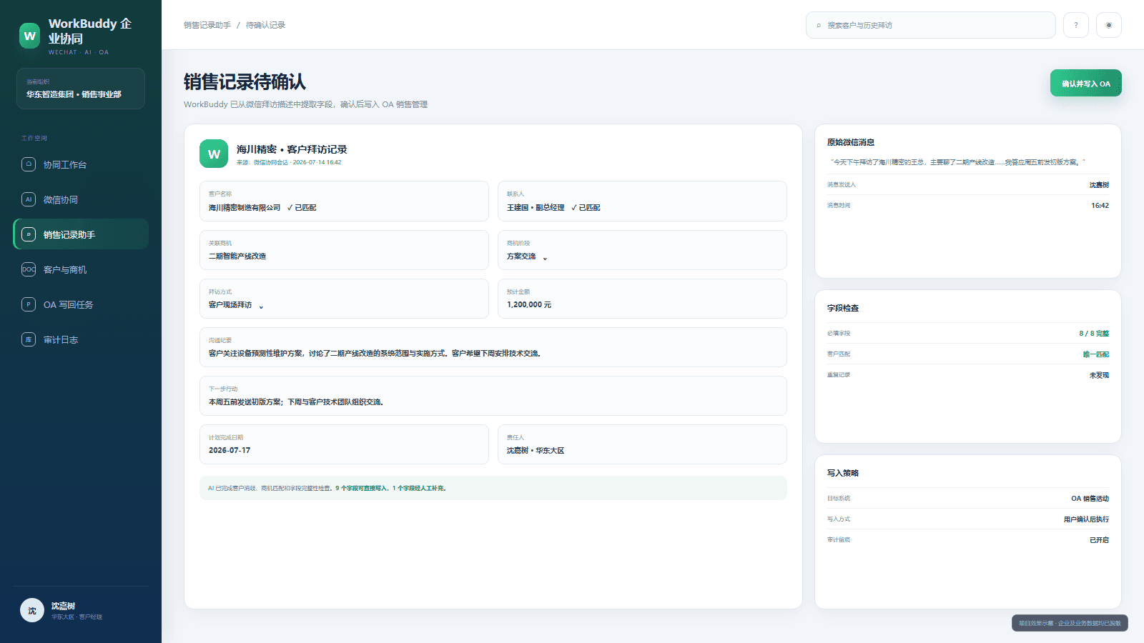Select 销售记录助手 menu item
Screen dimensions: 1144x643
pos(81,234)
